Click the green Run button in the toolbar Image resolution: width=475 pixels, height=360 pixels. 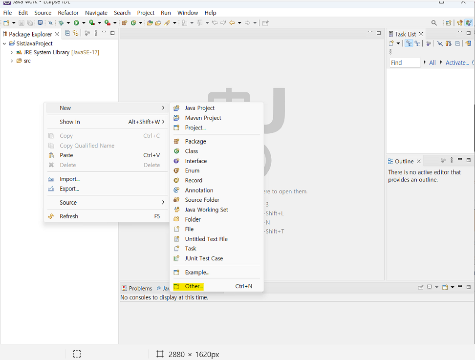[76, 22]
